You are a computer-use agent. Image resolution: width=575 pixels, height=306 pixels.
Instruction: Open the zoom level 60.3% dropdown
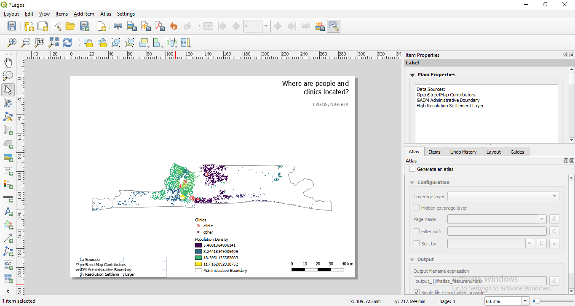coord(525,301)
